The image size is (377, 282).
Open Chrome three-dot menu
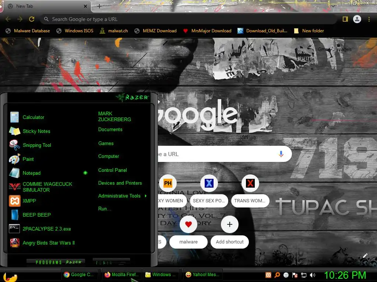369,19
